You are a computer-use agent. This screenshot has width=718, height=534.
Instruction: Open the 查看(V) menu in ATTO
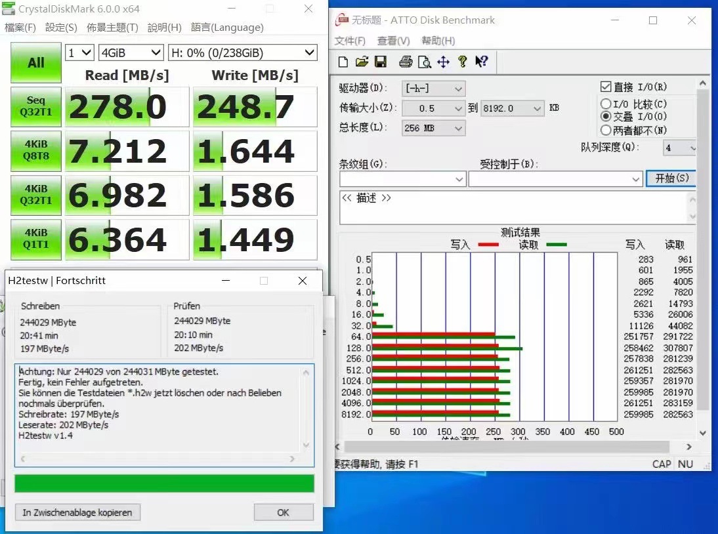click(393, 41)
